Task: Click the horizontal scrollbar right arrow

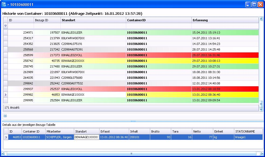Action: point(261,154)
